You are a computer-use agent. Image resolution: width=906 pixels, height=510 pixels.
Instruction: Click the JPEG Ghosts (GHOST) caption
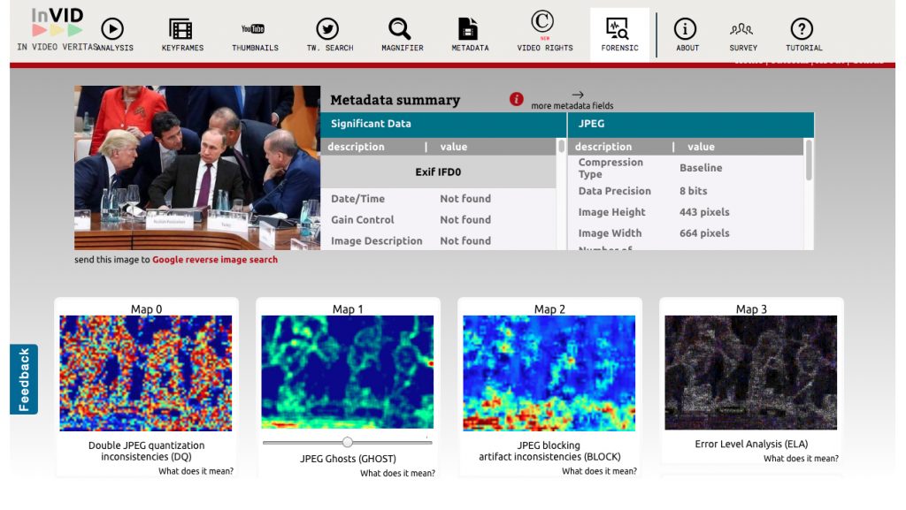click(348, 459)
